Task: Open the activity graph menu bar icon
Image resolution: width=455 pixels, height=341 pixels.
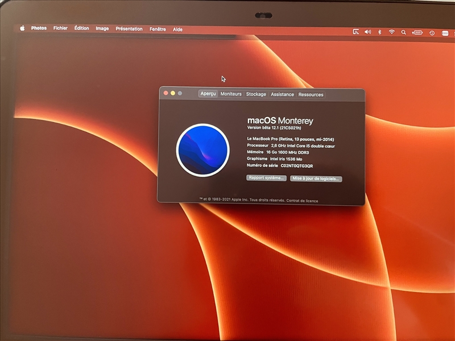Action: pos(356,32)
